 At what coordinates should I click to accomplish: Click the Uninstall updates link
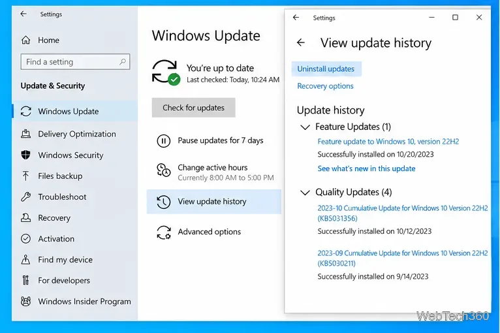coord(326,69)
